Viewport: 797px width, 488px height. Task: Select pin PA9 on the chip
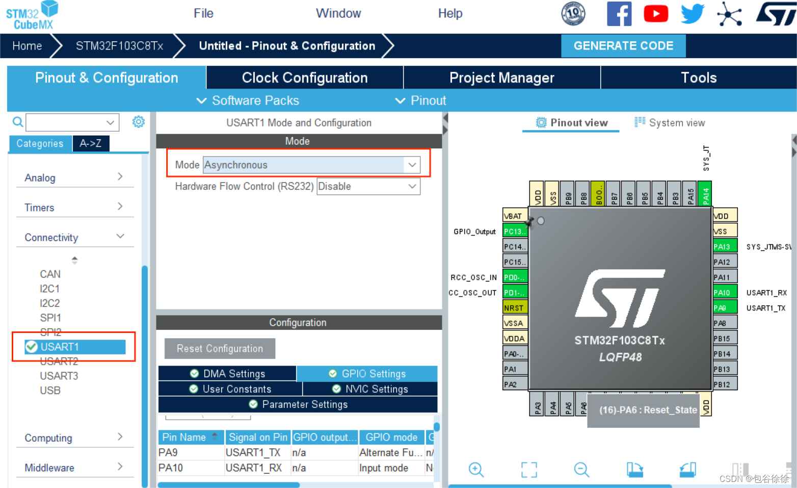[725, 307]
